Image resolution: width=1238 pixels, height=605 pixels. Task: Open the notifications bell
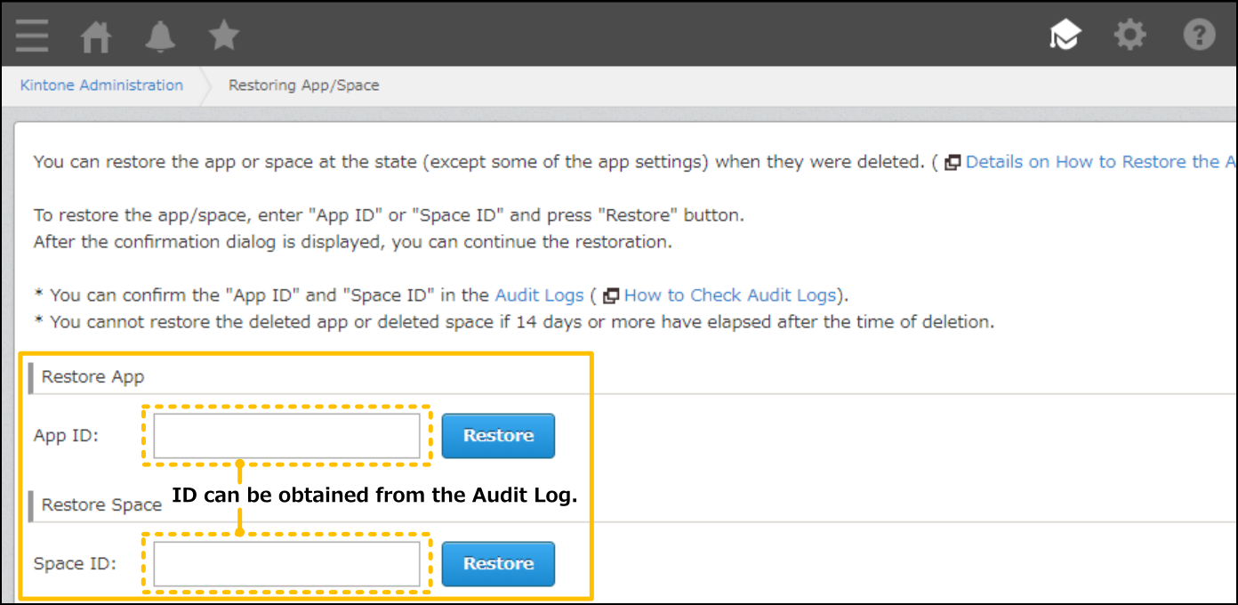pos(160,36)
